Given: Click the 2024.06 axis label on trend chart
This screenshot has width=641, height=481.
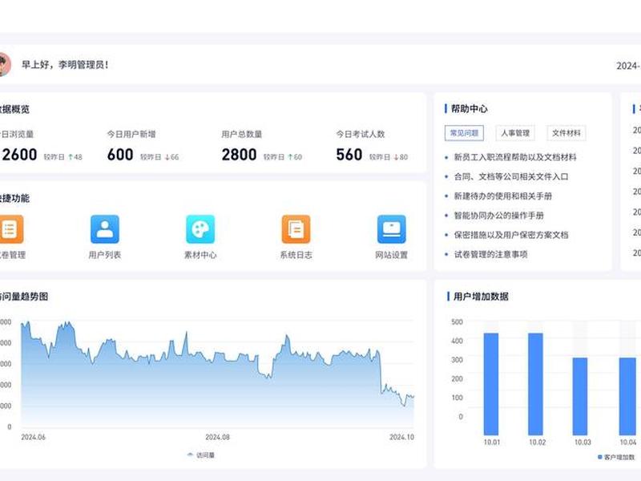Looking at the screenshot, I should pos(33,437).
